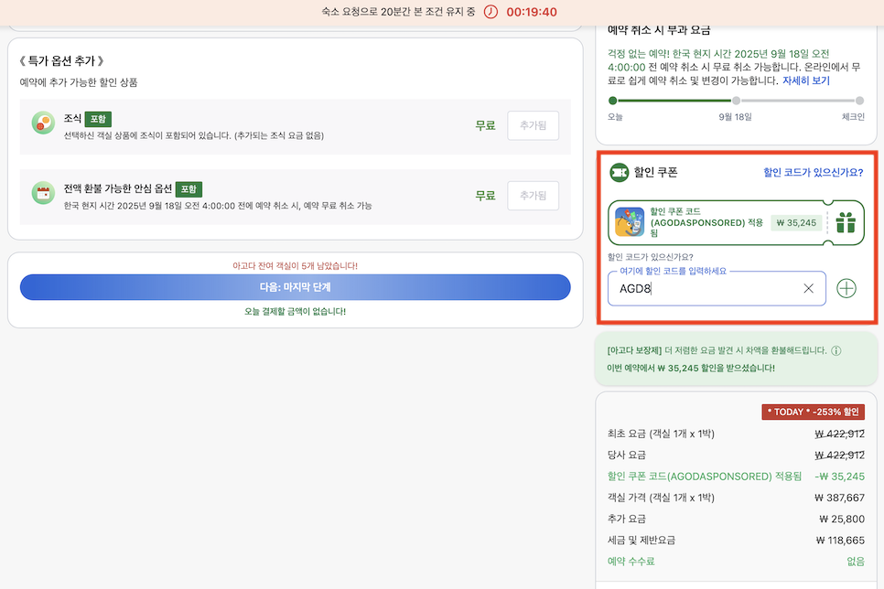Image resolution: width=884 pixels, height=589 pixels.
Task: Clear the discount code with X icon
Action: [808, 289]
